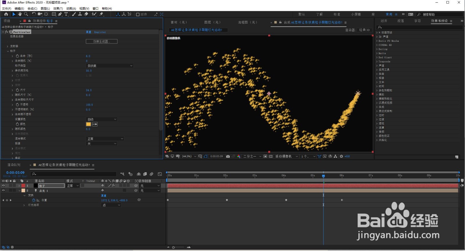The height and width of the screenshot is (251, 465).
Task: Expand the 灯光选项 group
Action: pos(24,205)
